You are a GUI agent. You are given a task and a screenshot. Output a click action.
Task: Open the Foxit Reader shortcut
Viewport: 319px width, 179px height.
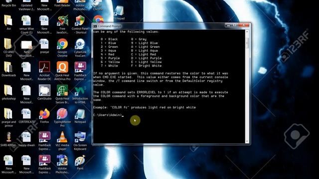[x=62, y=3]
